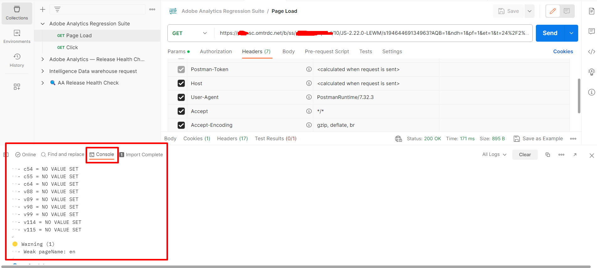Close the console panel
The width and height of the screenshot is (597, 268).
592,156
